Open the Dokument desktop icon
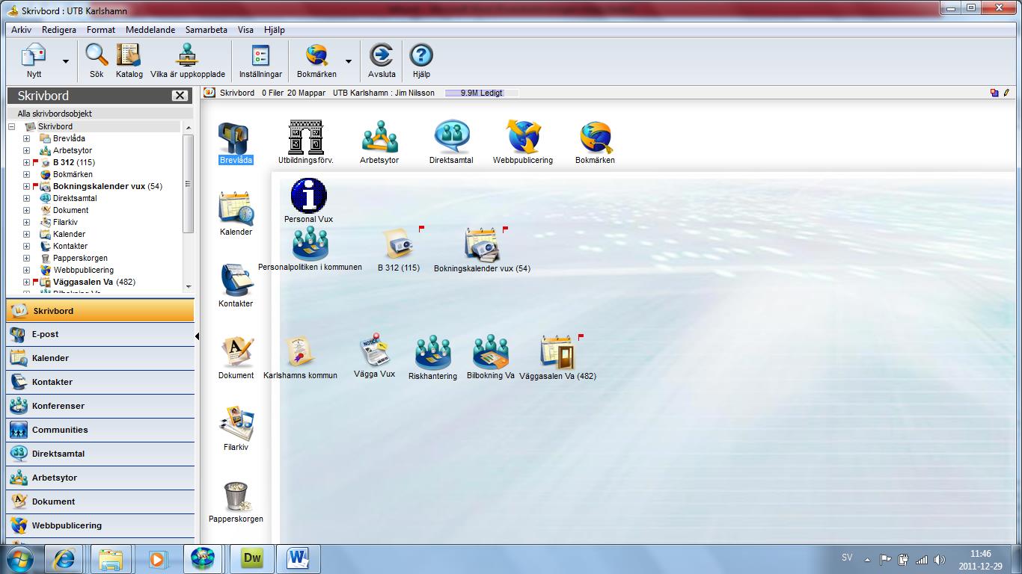 (x=236, y=358)
